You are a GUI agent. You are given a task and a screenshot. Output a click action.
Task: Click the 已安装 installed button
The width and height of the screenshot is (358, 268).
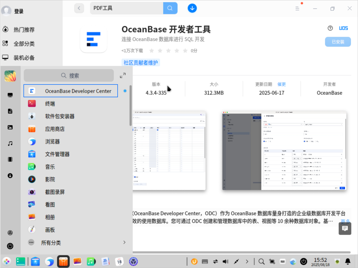coord(338,42)
